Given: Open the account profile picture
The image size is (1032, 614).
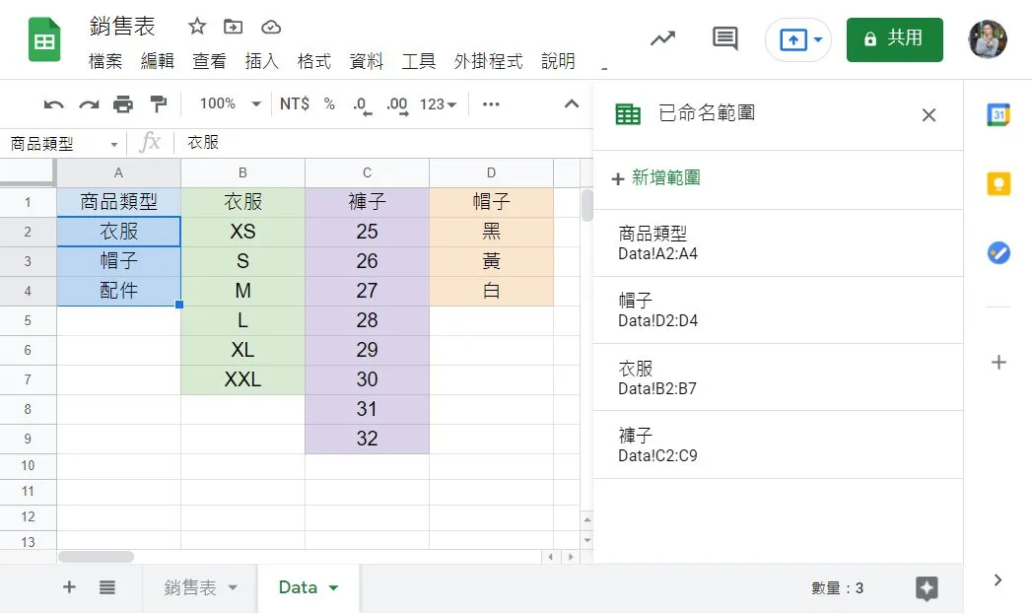Looking at the screenshot, I should 988,38.
